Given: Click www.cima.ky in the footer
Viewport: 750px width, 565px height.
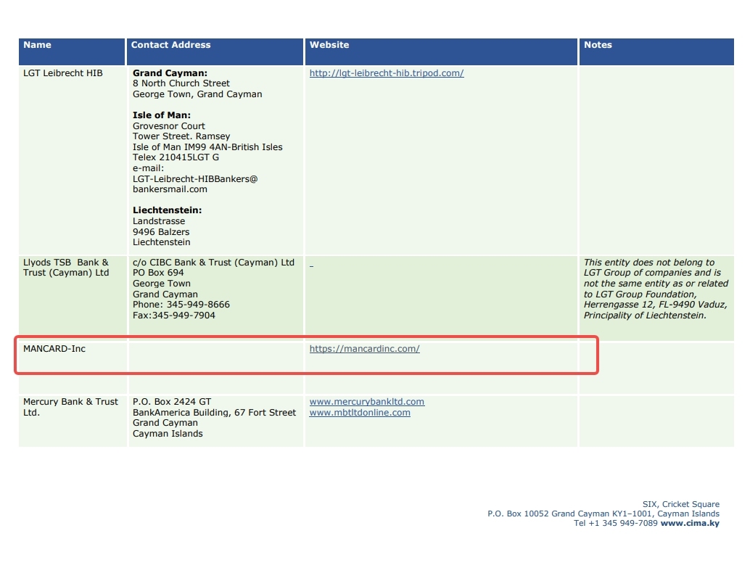Looking at the screenshot, I should tap(690, 523).
